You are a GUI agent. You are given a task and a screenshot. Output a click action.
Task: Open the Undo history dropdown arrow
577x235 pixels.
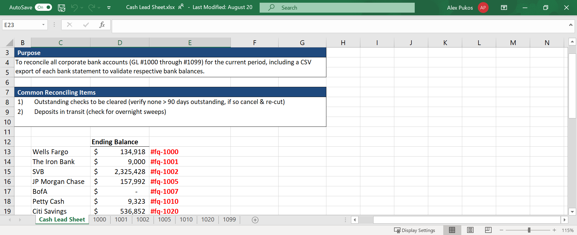(82, 8)
